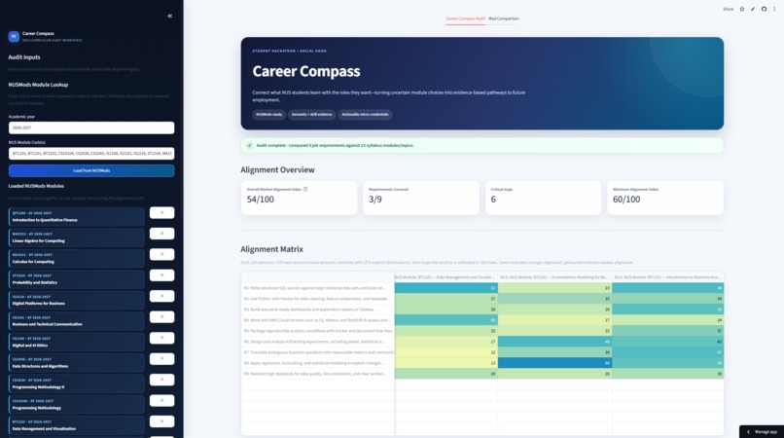Collapse the sidebar with the double-chevron icon
This screenshot has height=438, width=784.
(x=170, y=16)
